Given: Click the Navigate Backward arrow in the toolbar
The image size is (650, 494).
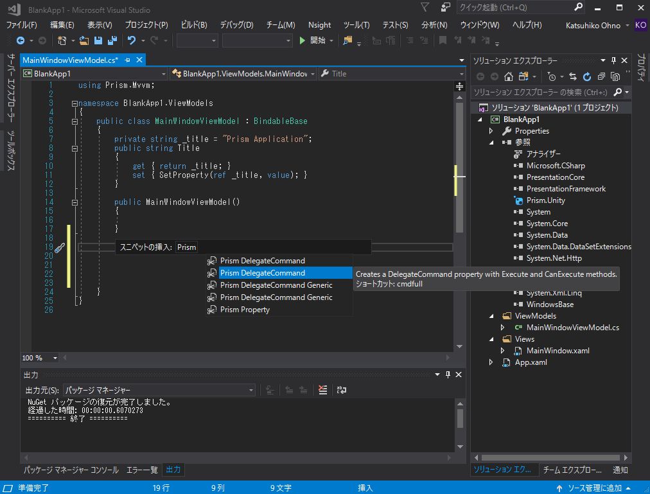Looking at the screenshot, I should (20, 40).
